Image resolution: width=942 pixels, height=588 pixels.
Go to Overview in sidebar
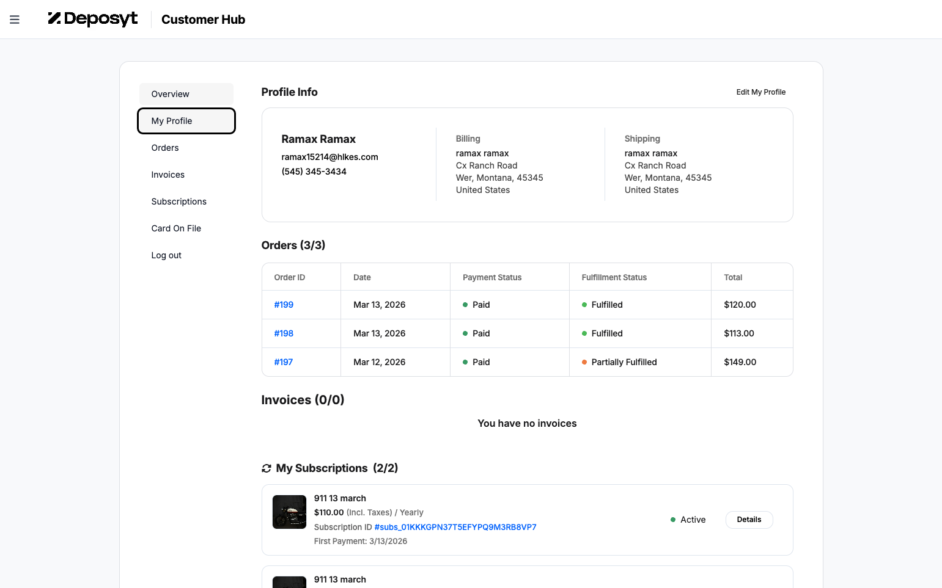[186, 94]
